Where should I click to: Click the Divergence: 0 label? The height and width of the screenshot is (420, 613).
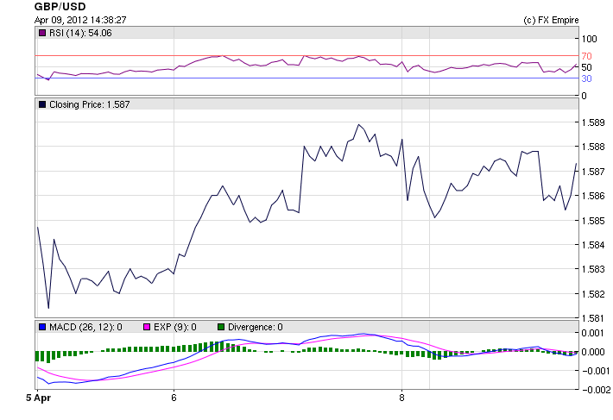(x=256, y=327)
